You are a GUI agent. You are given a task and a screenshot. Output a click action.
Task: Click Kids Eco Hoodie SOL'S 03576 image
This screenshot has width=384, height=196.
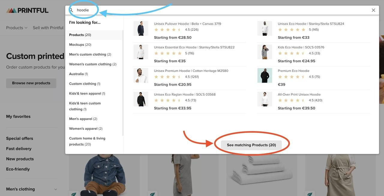[x=265, y=52]
